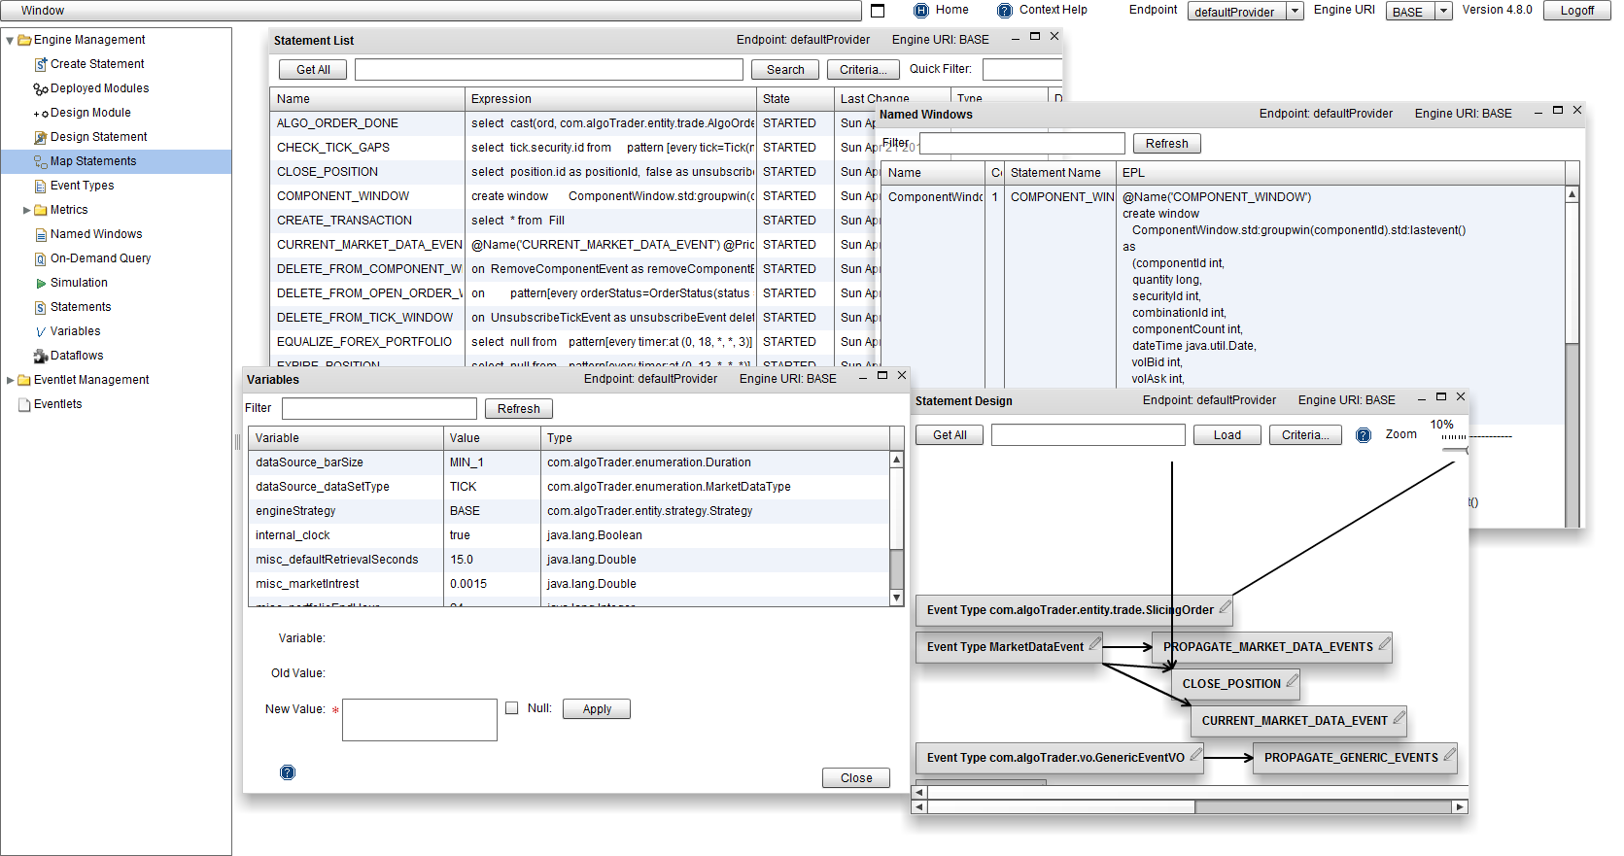Viewport: 1624px width, 856px height.
Task: Select Named Windows in navigation tree
Action: coord(96,234)
